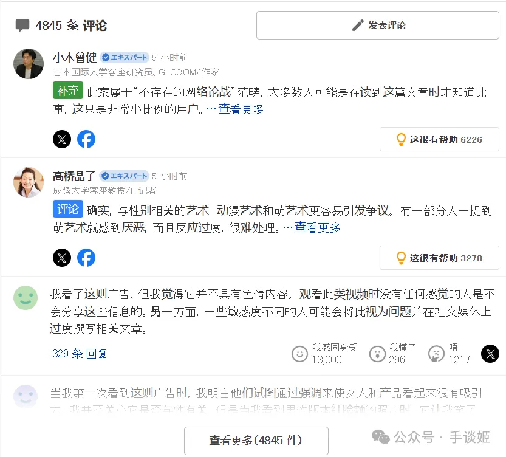Toggle 这很有帮助 button showing 6226
Viewport: 506px width, 457px height.
pos(439,139)
